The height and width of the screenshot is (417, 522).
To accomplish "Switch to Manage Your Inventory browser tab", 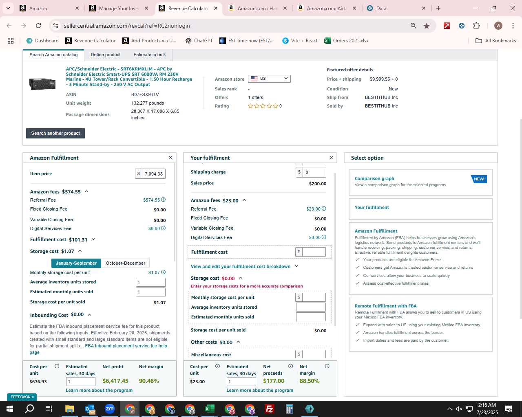I will (x=119, y=8).
